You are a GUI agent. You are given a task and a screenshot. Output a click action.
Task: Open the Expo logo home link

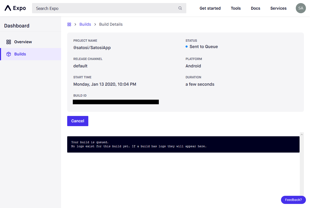point(15,8)
